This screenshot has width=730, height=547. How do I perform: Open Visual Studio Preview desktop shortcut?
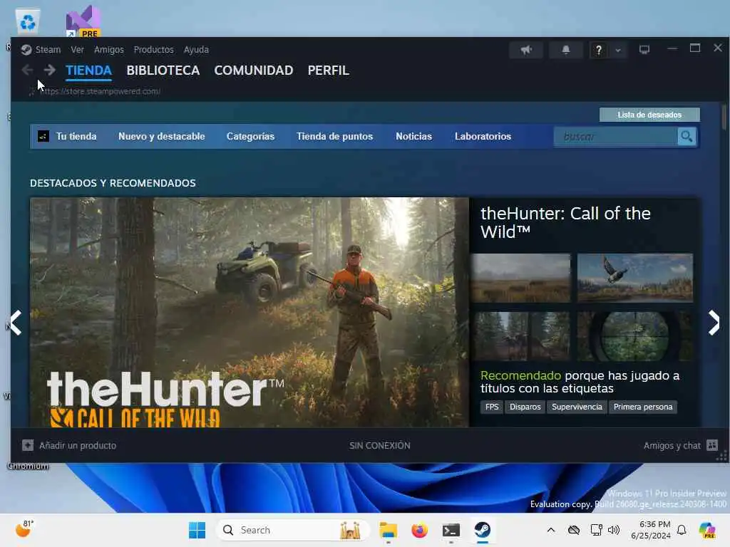pos(83,21)
